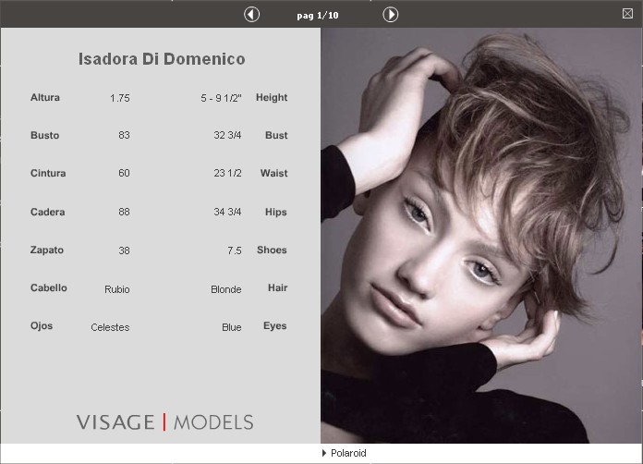The width and height of the screenshot is (643, 464).
Task: Close the model viewer window
Action: 627,14
